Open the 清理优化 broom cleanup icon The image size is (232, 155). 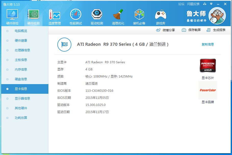(118, 14)
